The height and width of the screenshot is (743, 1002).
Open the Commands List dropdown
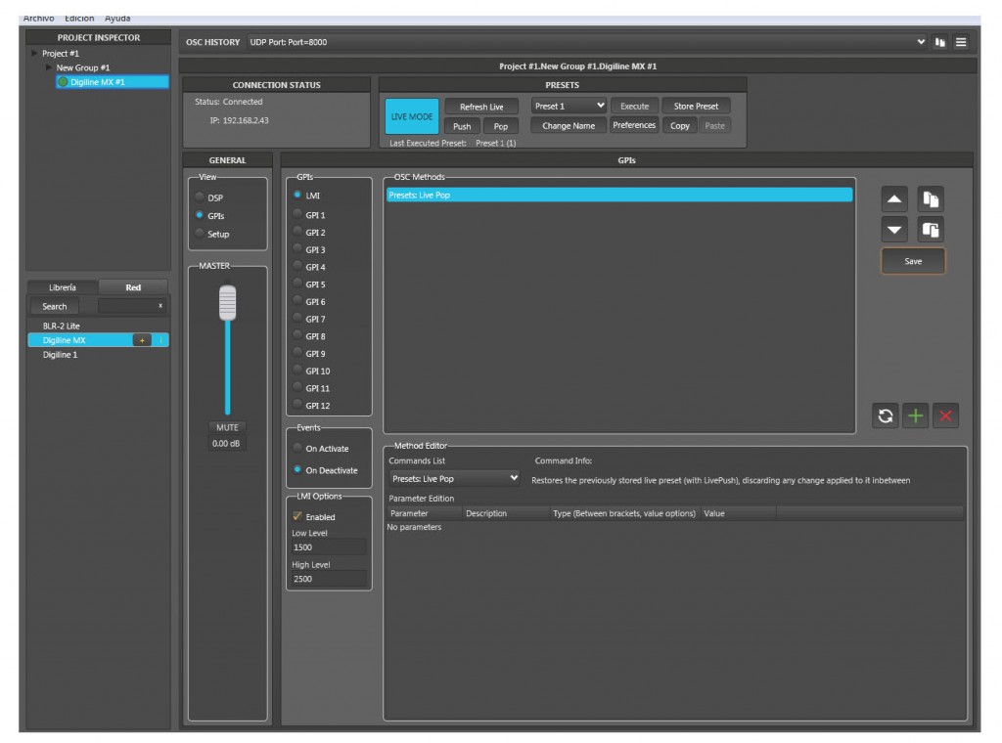pyautogui.click(x=454, y=479)
